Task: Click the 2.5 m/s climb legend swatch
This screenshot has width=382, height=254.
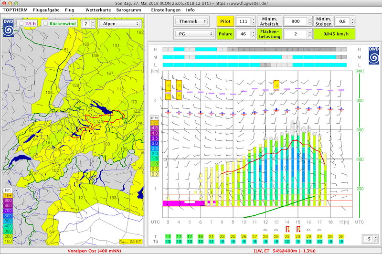Action: click(x=155, y=148)
